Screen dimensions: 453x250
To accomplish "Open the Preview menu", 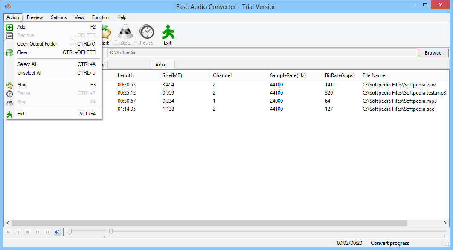I will pos(35,17).
